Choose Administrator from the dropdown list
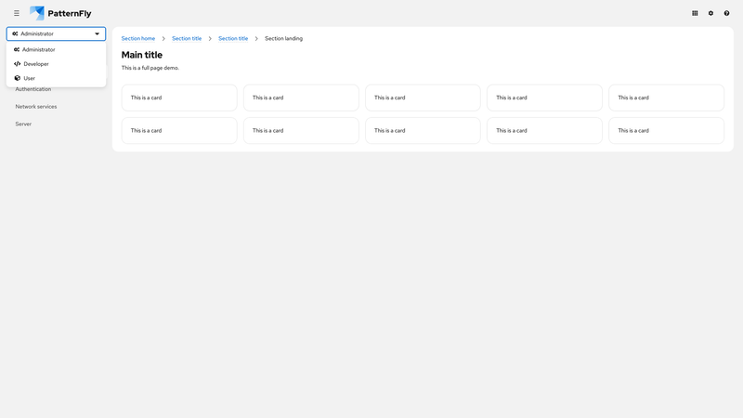 pos(56,49)
